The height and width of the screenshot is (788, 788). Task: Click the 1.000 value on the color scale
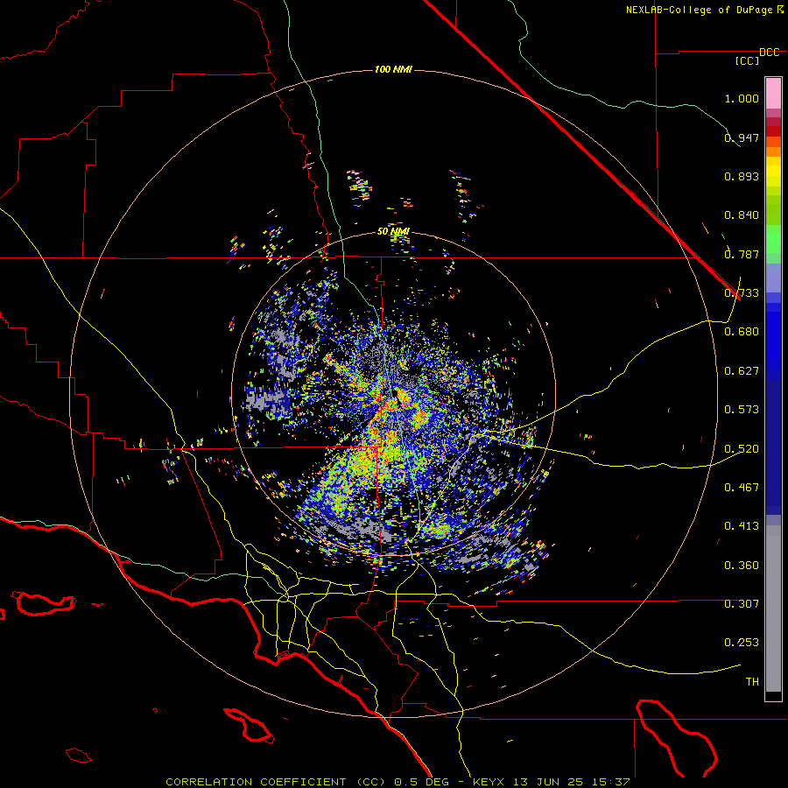742,98
